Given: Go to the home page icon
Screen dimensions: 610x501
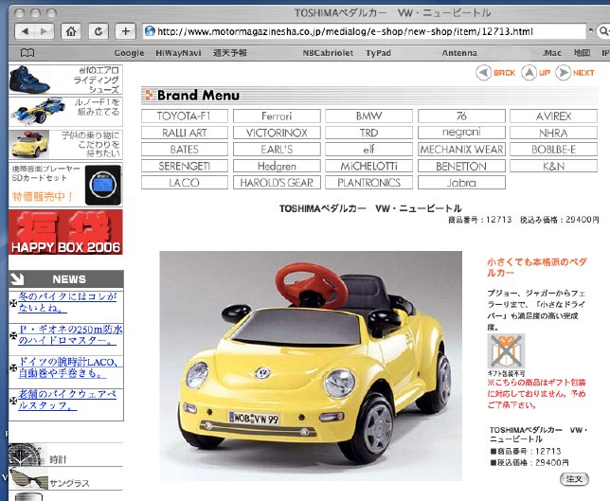Looking at the screenshot, I should (x=71, y=31).
